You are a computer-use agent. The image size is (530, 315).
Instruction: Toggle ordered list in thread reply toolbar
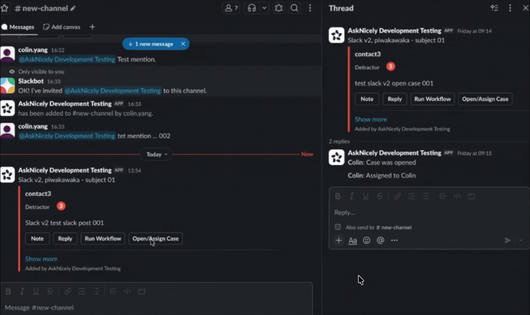pyautogui.click(x=411, y=196)
